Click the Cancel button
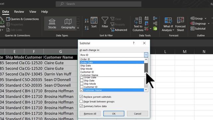 click(137, 114)
